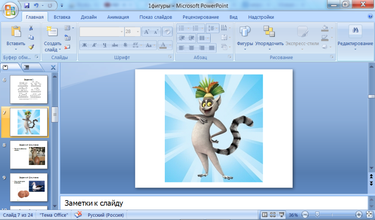Toggle strikethrough abc formatting
375x220 pixels.
(x=115, y=45)
